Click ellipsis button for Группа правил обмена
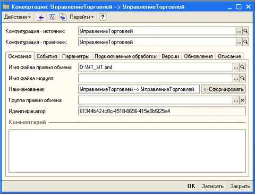 point(236,100)
